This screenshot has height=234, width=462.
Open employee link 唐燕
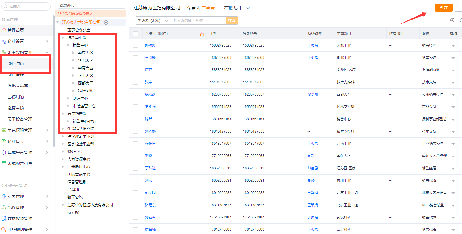[x=149, y=70]
